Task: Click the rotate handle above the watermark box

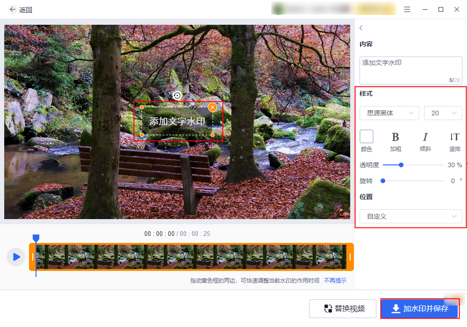Action: coord(177,95)
